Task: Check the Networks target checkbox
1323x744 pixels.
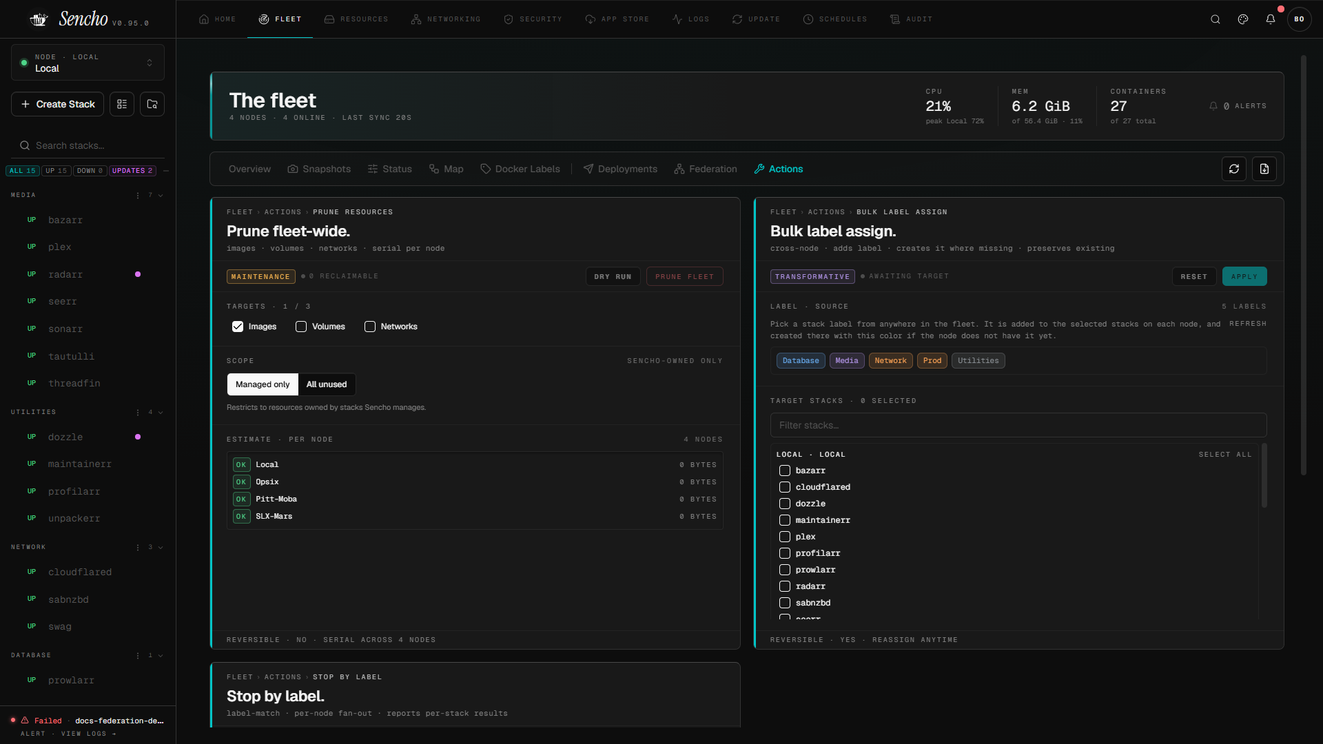Action: click(x=370, y=327)
